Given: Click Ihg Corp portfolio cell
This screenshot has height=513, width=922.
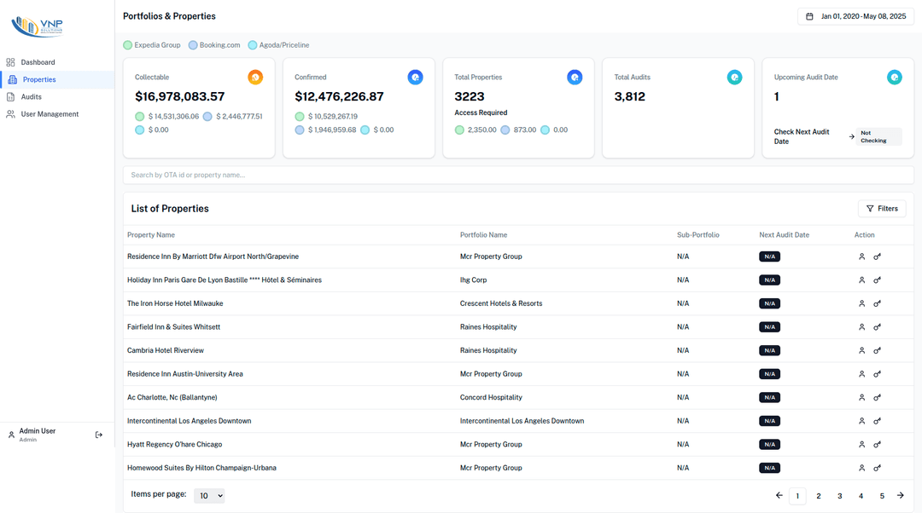Looking at the screenshot, I should click(473, 280).
